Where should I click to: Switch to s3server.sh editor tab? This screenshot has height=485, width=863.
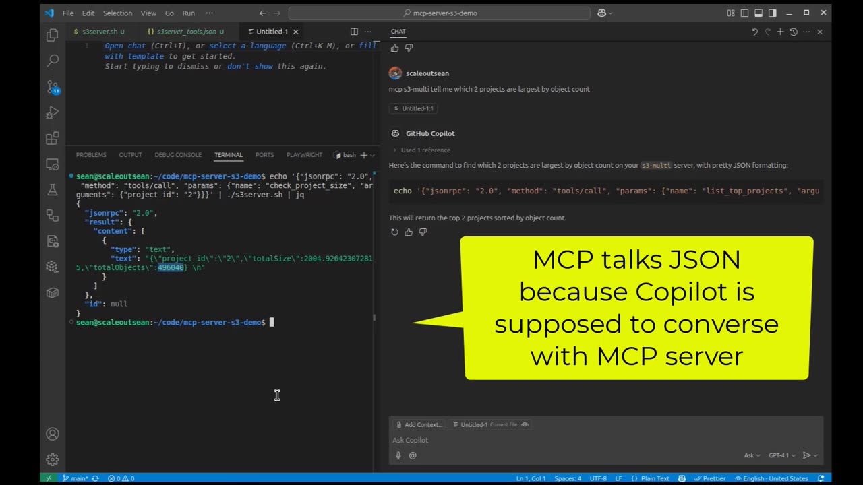pyautogui.click(x=99, y=32)
